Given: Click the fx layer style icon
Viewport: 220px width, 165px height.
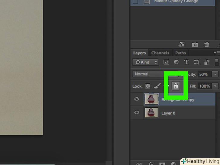Looking at the screenshot, I should [x=151, y=163].
